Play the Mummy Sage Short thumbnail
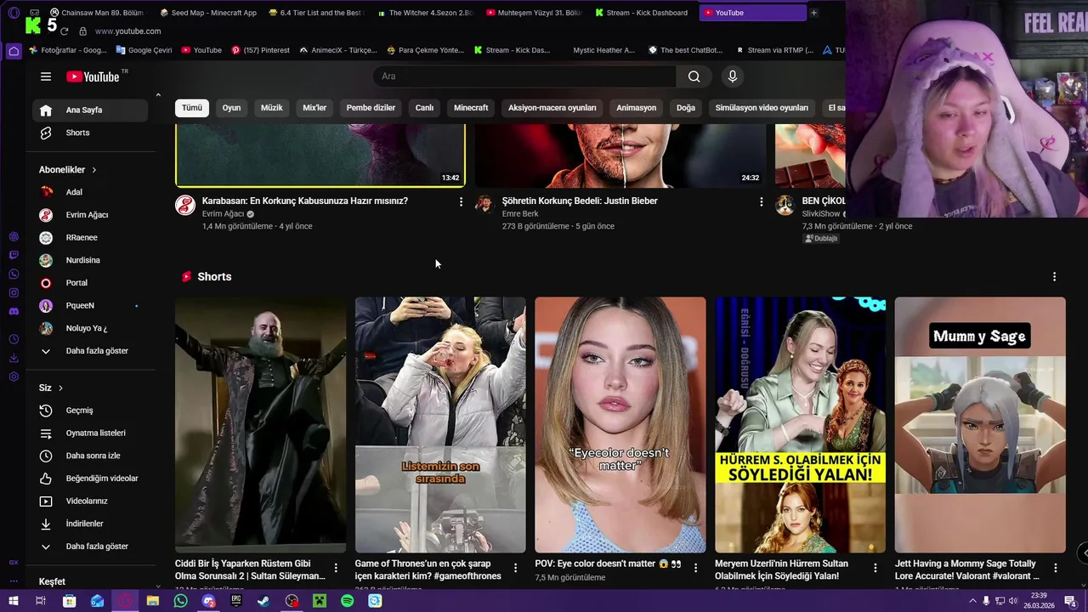This screenshot has width=1088, height=612. 980,425
